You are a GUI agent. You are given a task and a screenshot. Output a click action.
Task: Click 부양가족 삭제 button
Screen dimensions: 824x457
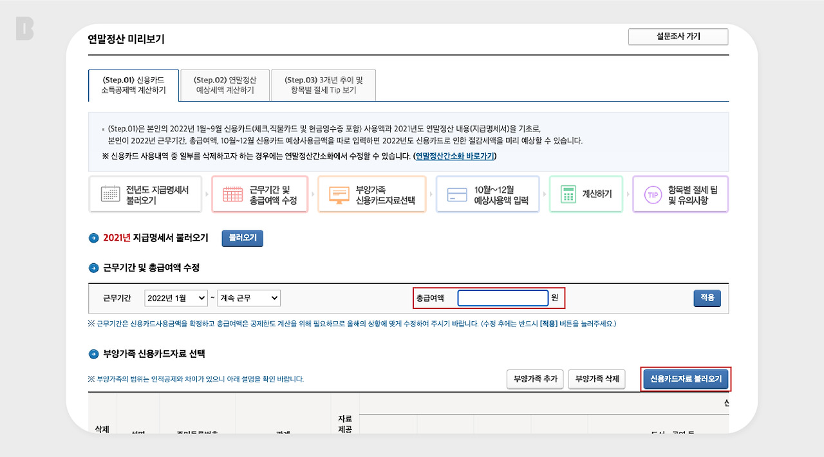coord(596,379)
